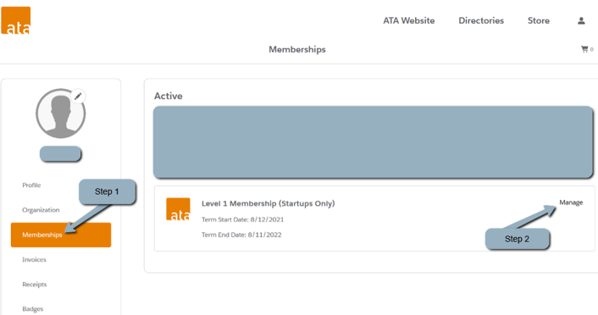The height and width of the screenshot is (315, 598).
Task: Open Badges in sidebar
Action: click(32, 309)
